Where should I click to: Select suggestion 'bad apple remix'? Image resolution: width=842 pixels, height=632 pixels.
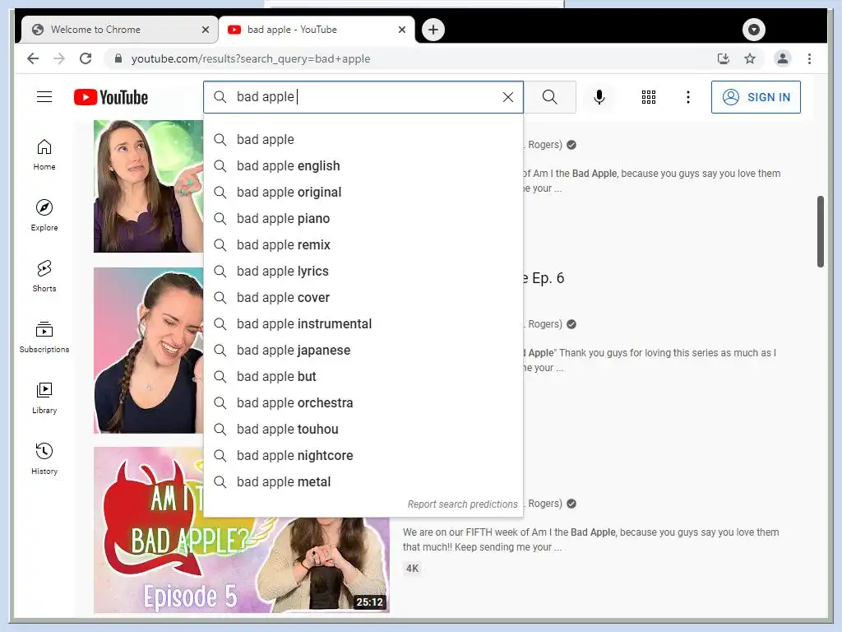click(363, 245)
